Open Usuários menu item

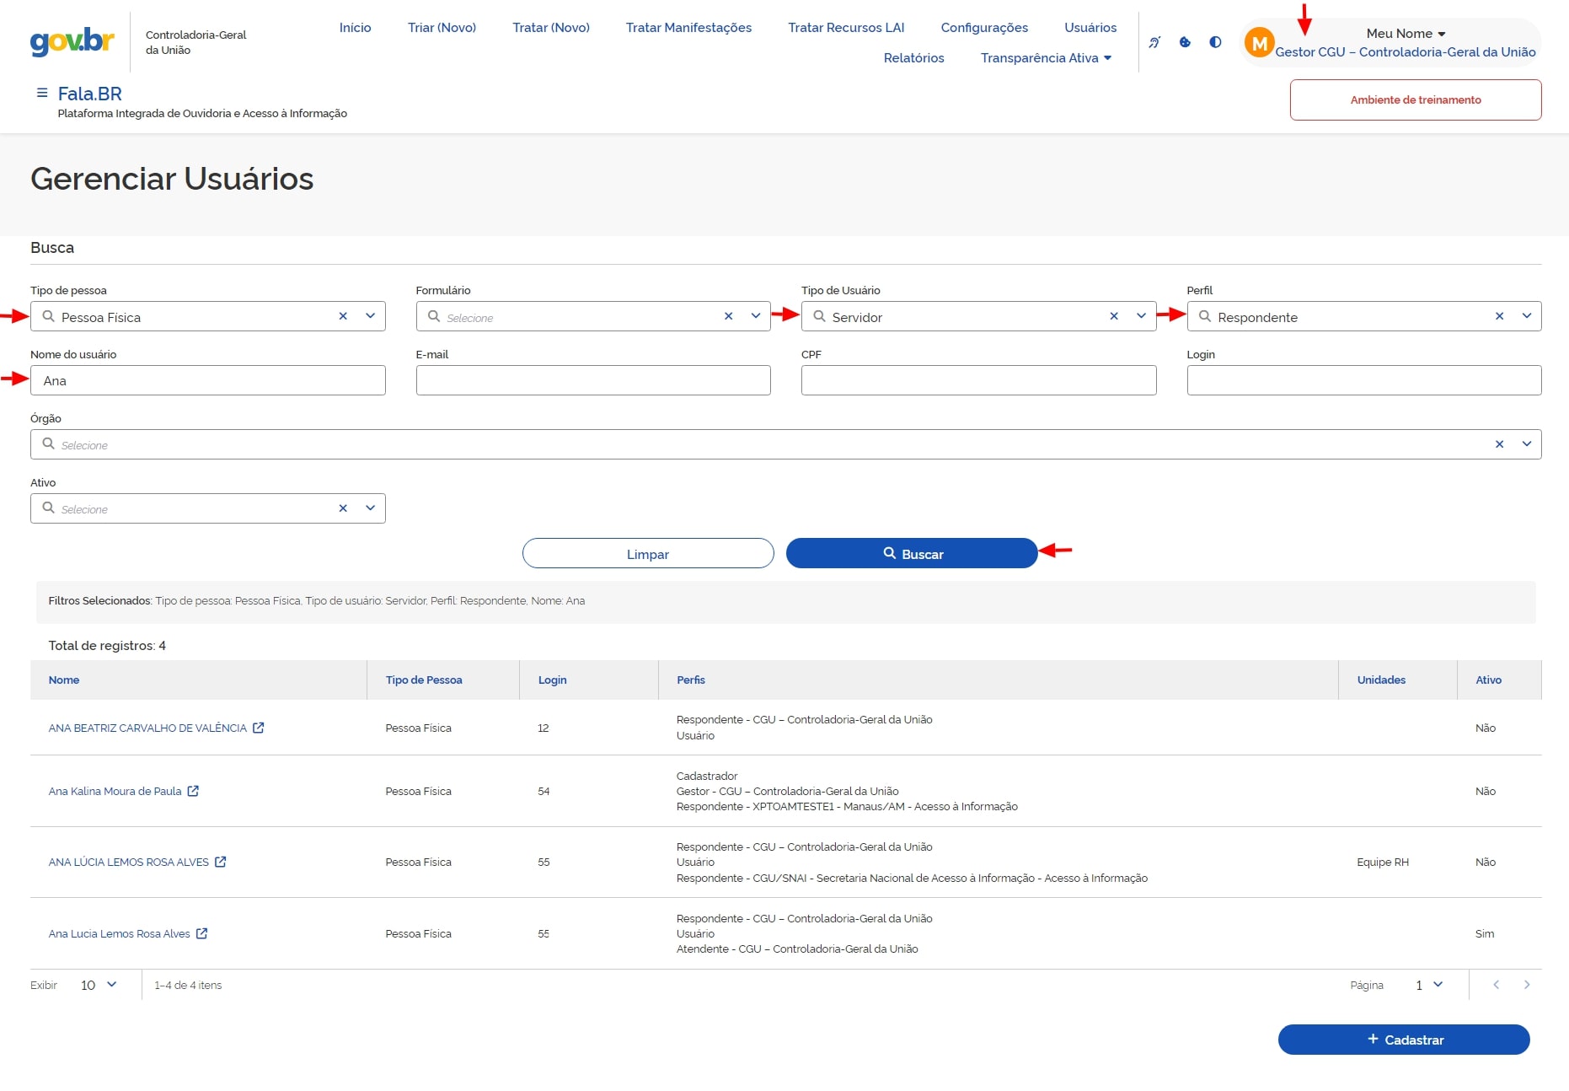[1090, 27]
